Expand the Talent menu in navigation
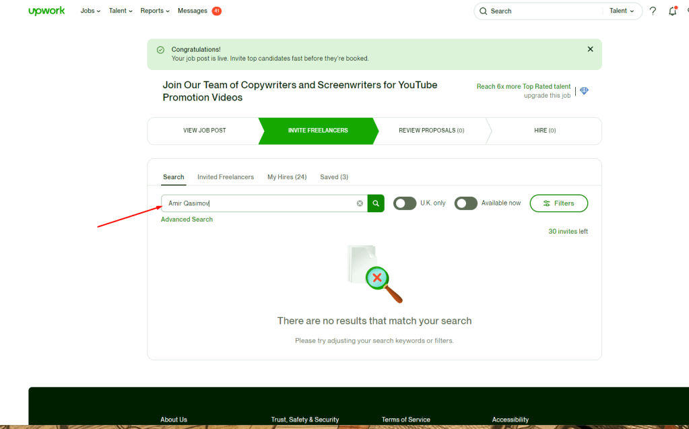 coord(121,11)
